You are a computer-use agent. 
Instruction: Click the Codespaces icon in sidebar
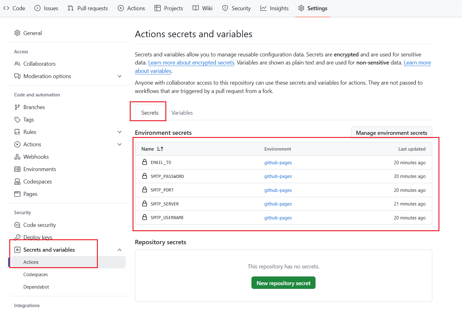(x=17, y=182)
